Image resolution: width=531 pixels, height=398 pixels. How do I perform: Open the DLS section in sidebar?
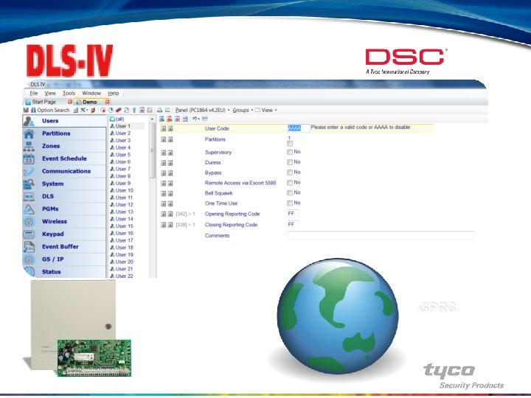coord(64,196)
